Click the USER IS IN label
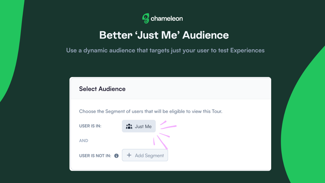 tap(90, 126)
